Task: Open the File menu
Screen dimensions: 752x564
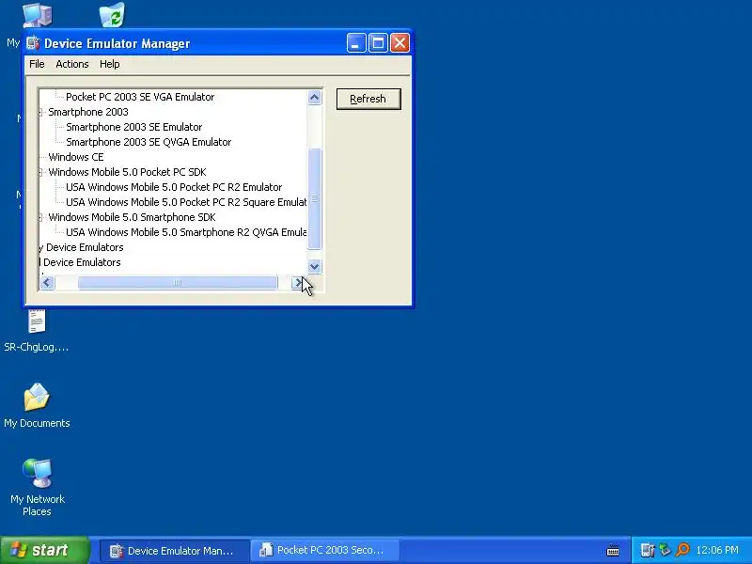Action: point(37,64)
